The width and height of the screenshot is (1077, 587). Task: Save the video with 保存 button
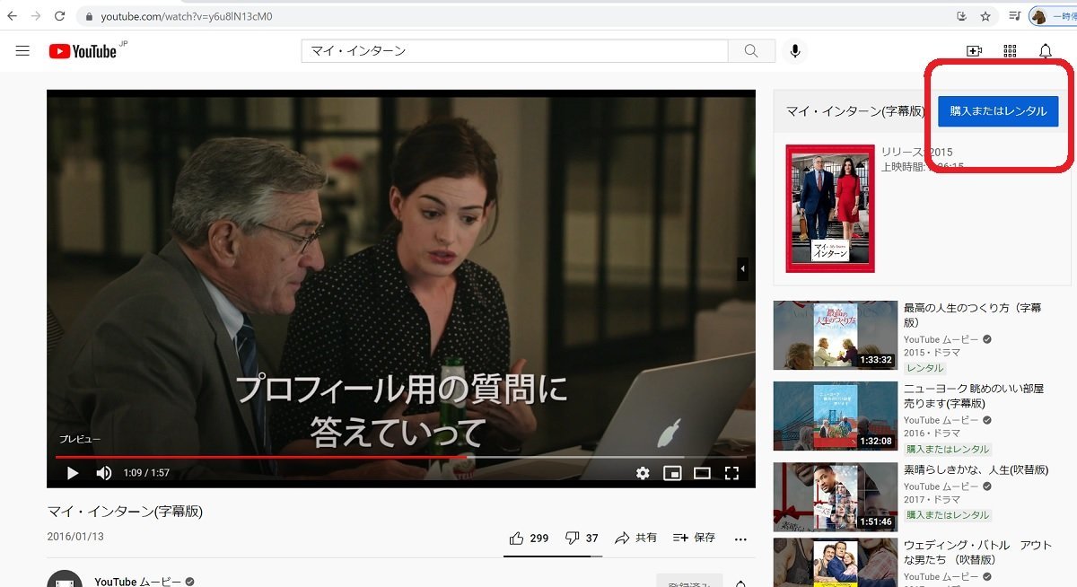click(694, 538)
